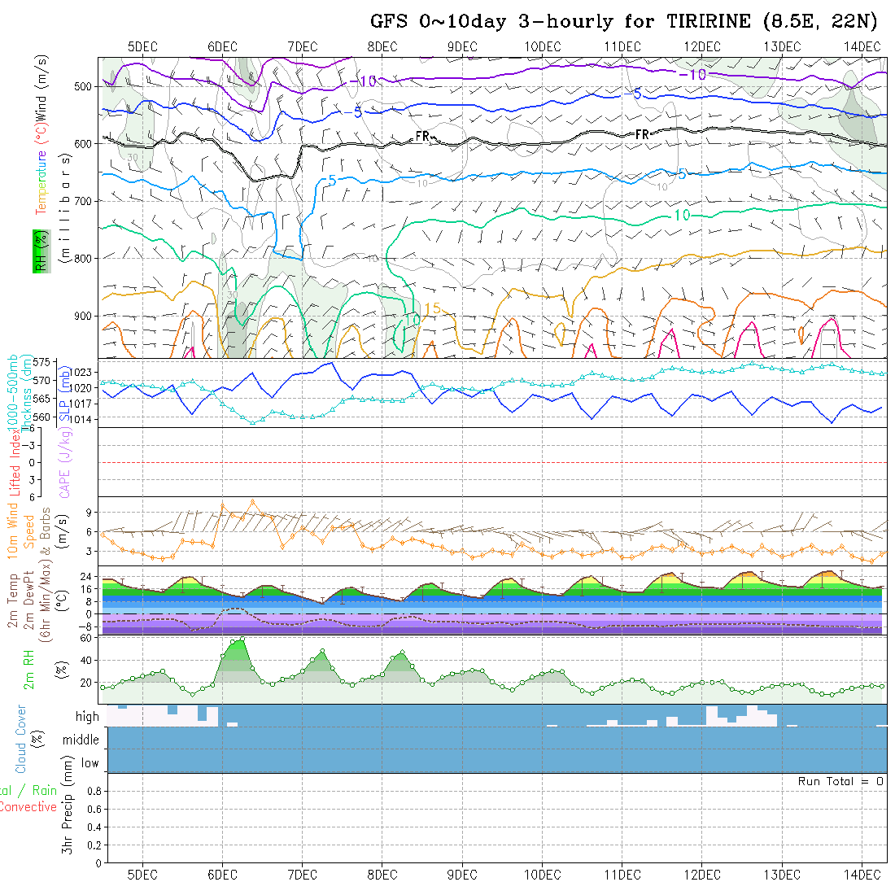Click the 14DEC label on the top date axis
This screenshot has height=895, width=895.
[862, 47]
